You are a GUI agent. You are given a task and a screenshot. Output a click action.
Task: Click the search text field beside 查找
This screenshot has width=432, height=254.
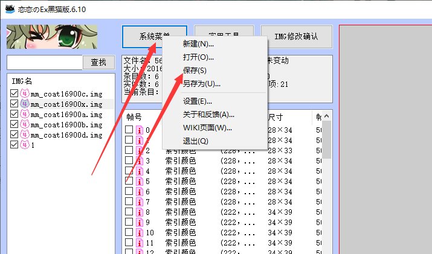44,62
